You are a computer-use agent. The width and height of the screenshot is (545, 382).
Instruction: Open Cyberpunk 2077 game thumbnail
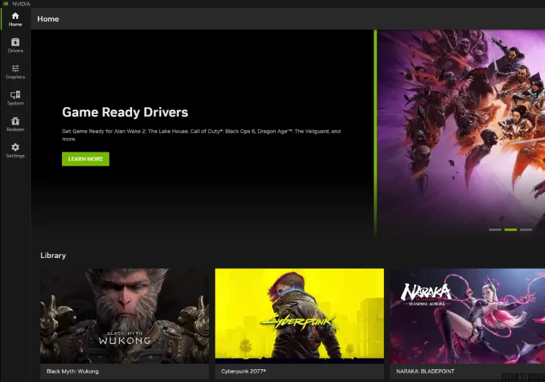[300, 315]
